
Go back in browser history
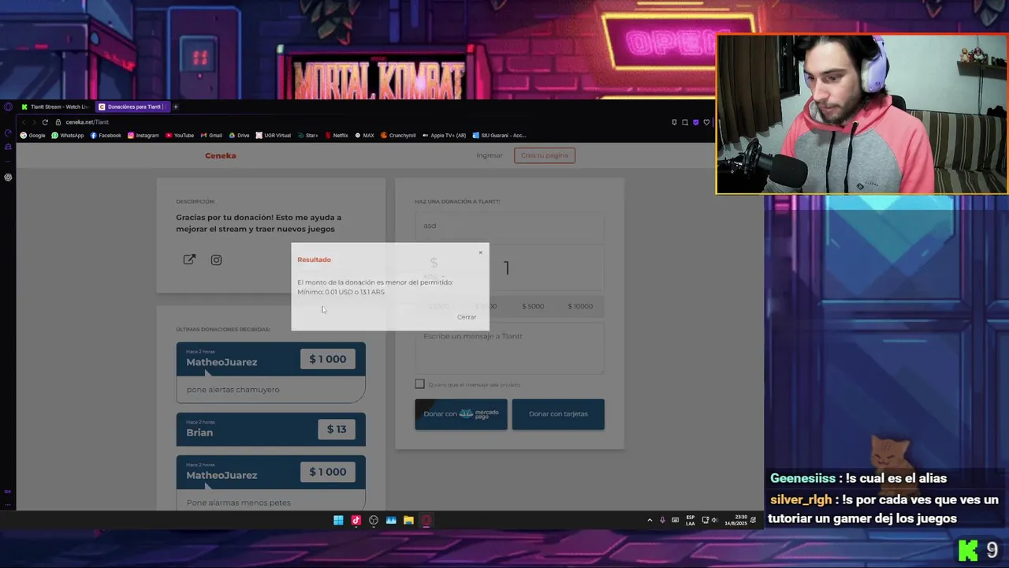pos(24,122)
